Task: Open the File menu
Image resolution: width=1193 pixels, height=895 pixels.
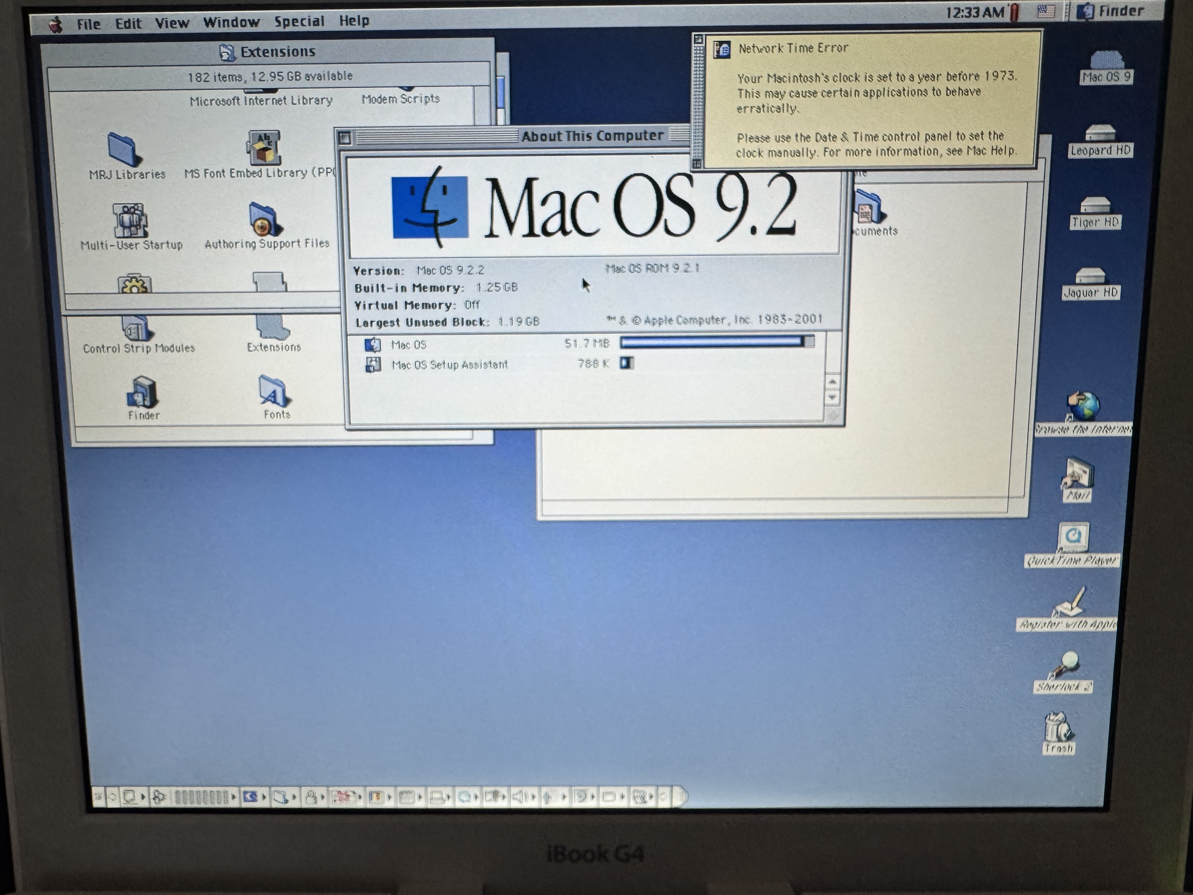Action: 88,24
